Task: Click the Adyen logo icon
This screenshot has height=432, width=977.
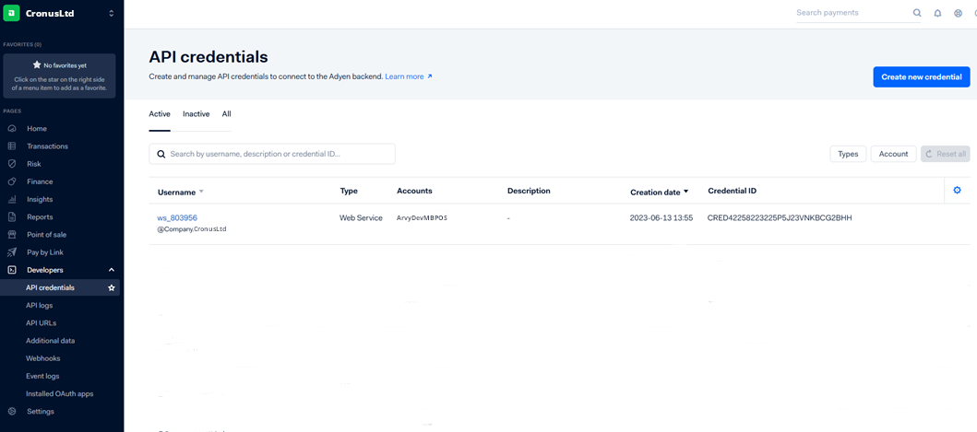Action: coord(12,14)
